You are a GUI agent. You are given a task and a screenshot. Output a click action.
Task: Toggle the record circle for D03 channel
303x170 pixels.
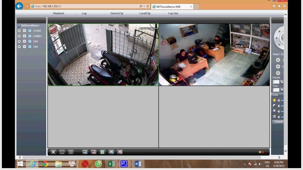coord(19,42)
